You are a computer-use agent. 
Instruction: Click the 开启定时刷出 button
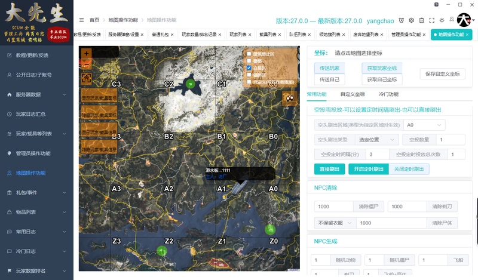pos(369,169)
